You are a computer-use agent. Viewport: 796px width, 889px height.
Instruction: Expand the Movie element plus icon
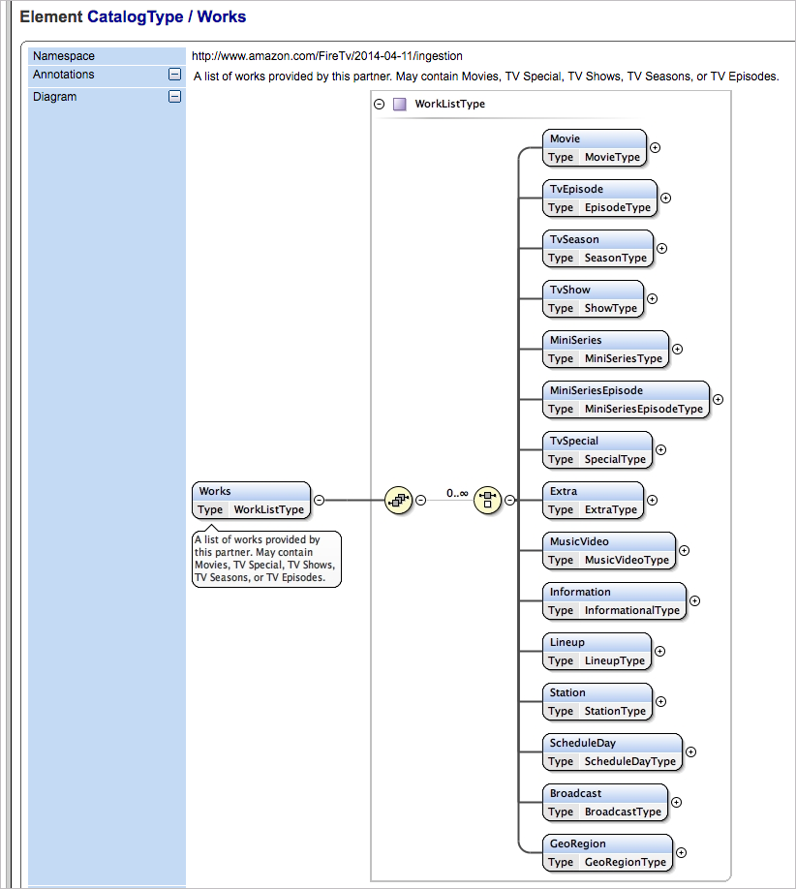(x=654, y=147)
